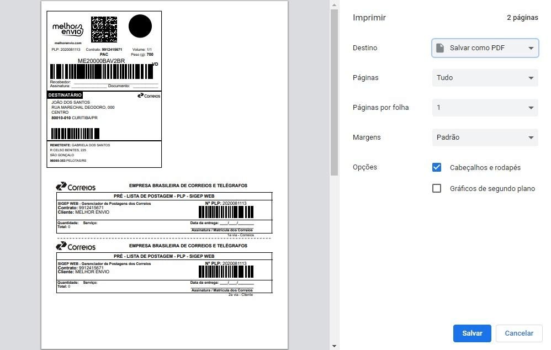
Task: Click the Imprimir dialog title
Action: tap(369, 18)
